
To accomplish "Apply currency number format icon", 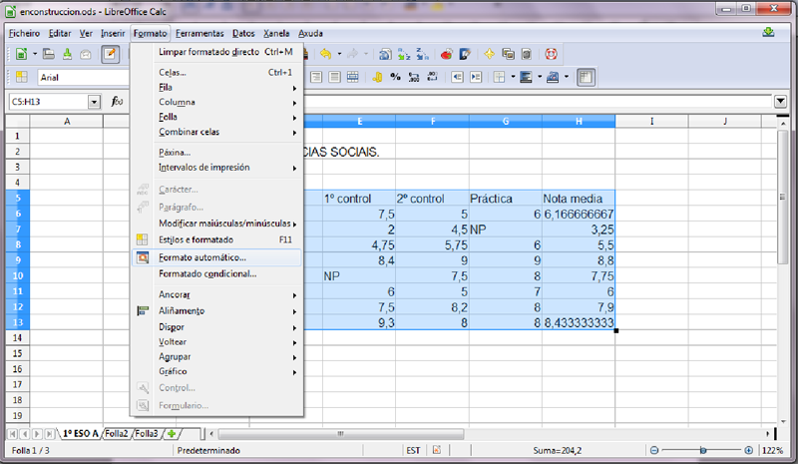I will coord(378,77).
